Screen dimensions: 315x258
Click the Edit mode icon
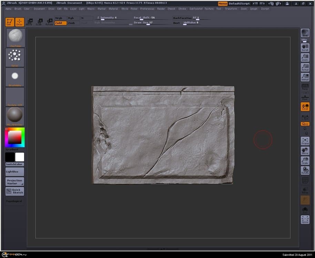(x=10, y=22)
